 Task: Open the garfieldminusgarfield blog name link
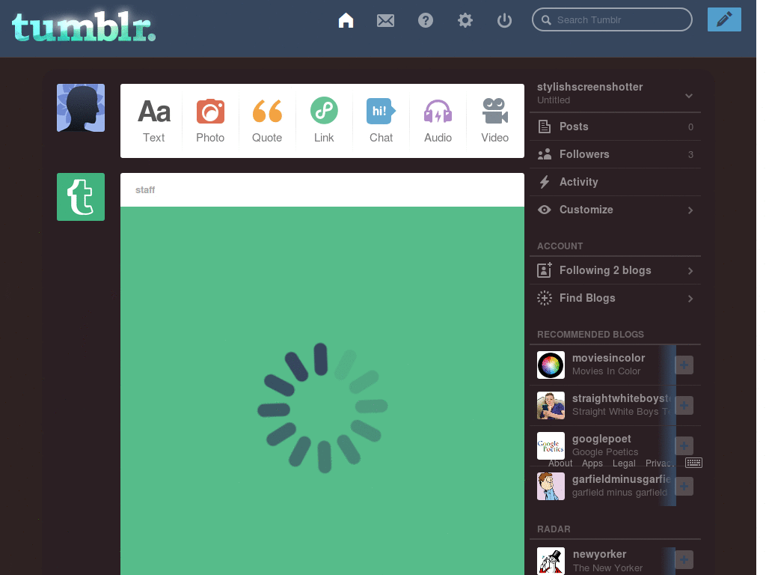click(x=621, y=479)
